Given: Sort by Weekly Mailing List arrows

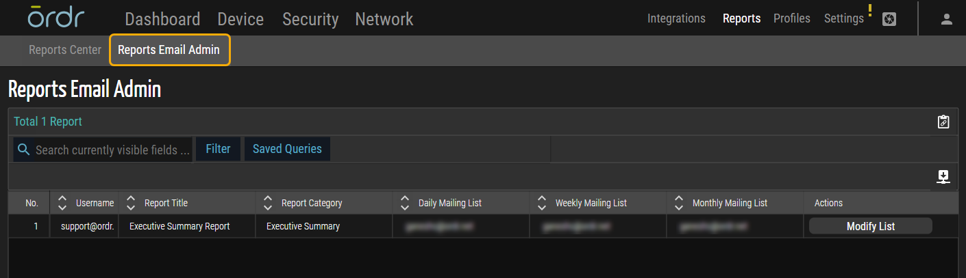Looking at the screenshot, I should 542,203.
